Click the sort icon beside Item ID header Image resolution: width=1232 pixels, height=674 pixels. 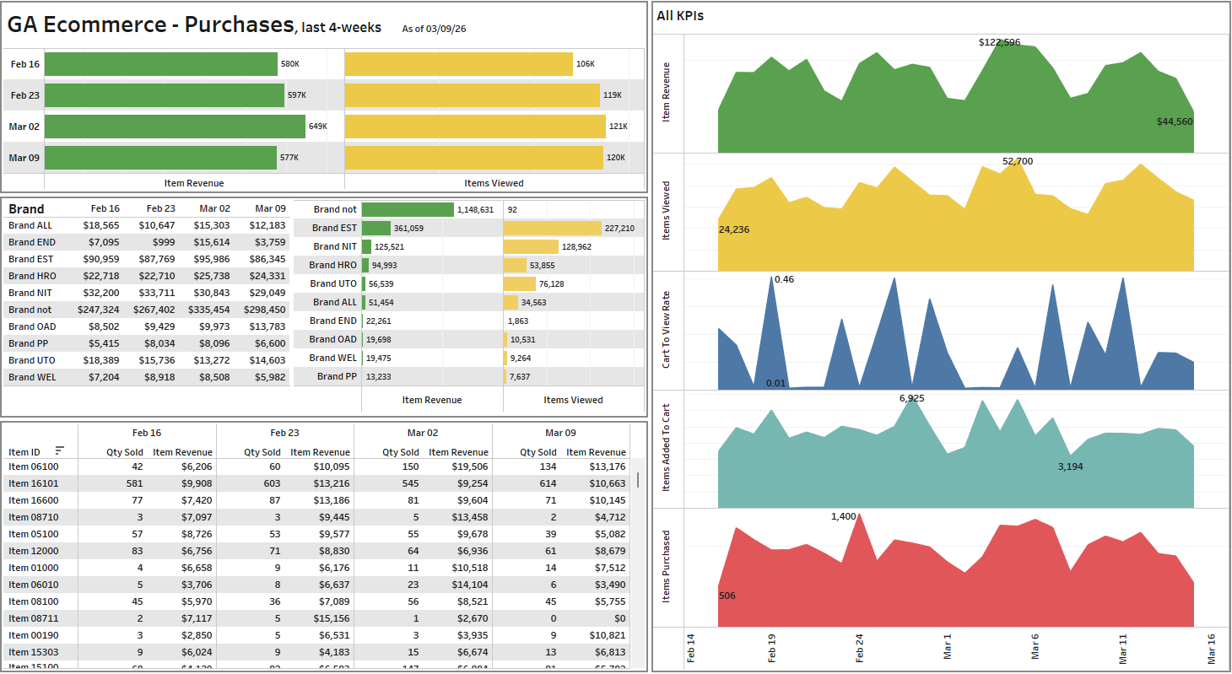point(59,451)
